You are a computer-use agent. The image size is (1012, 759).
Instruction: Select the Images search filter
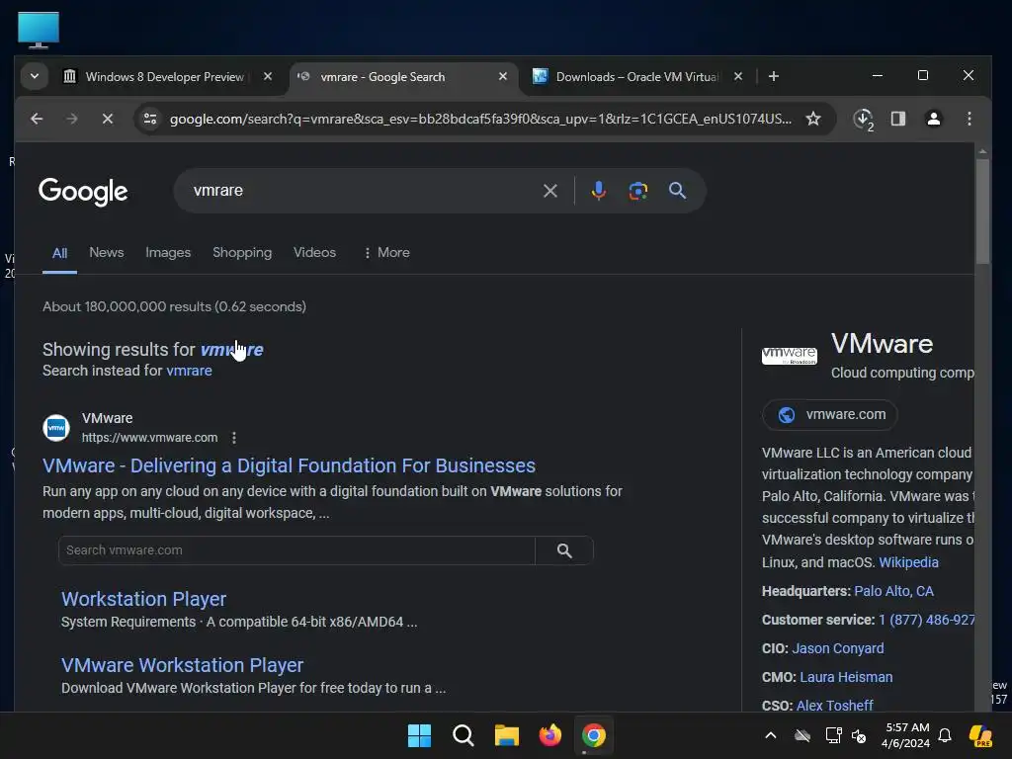coord(168,252)
